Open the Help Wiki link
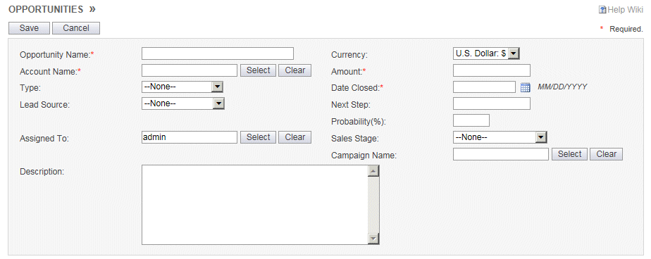The image size is (651, 259). tap(625, 10)
